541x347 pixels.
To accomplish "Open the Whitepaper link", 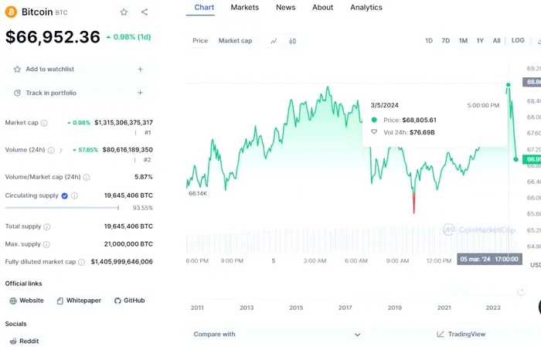I will tap(79, 301).
